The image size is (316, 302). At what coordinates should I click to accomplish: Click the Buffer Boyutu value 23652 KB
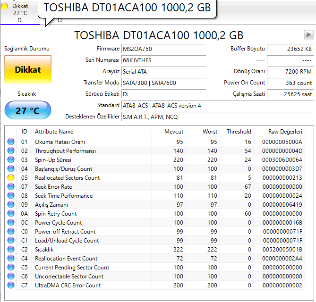pos(290,49)
